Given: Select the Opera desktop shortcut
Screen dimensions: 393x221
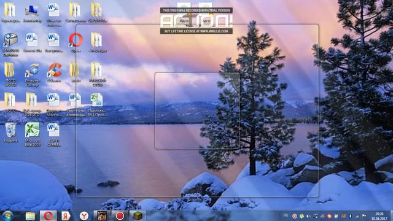Looking at the screenshot, I should click(76, 42).
